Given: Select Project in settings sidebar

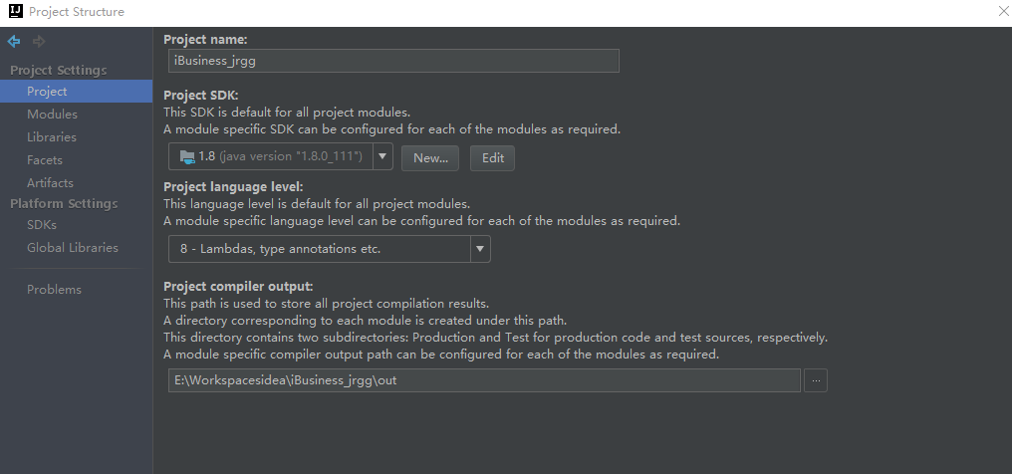Looking at the screenshot, I should coord(76,91).
